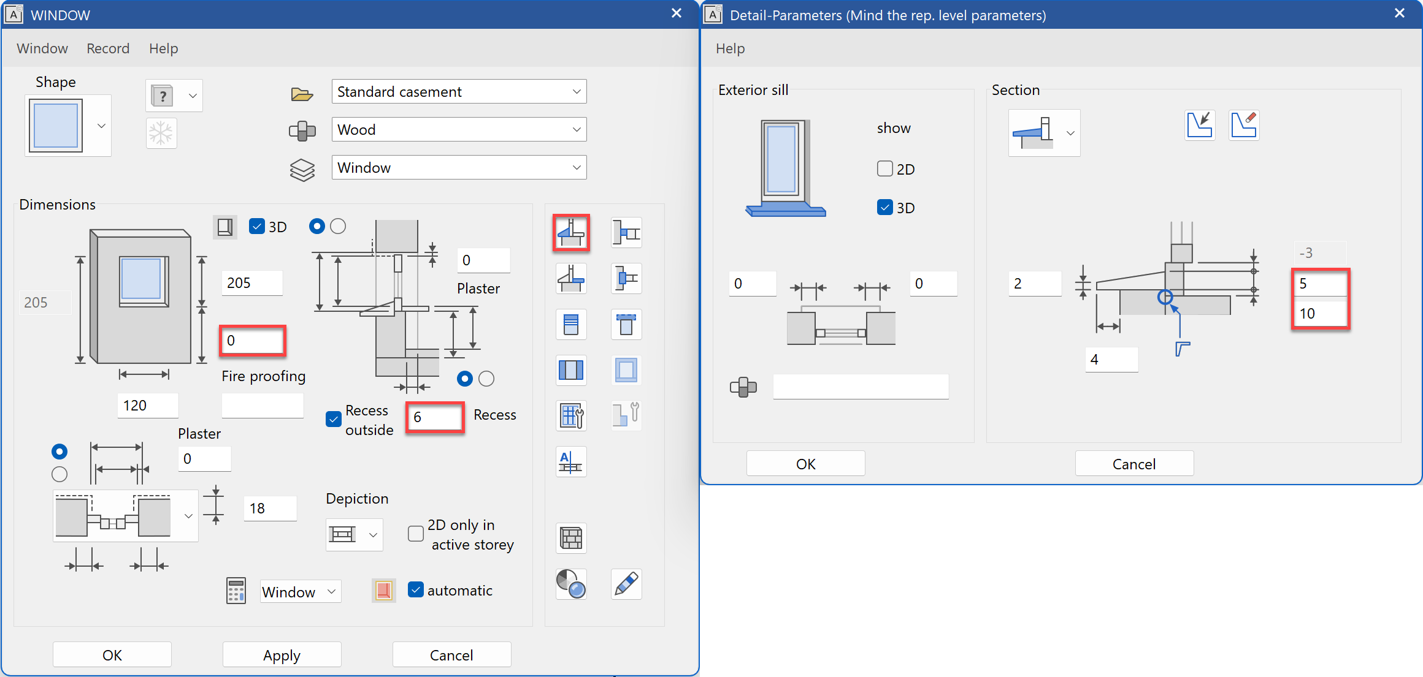
Task: Click the pencil edit icon
Action: tap(626, 584)
